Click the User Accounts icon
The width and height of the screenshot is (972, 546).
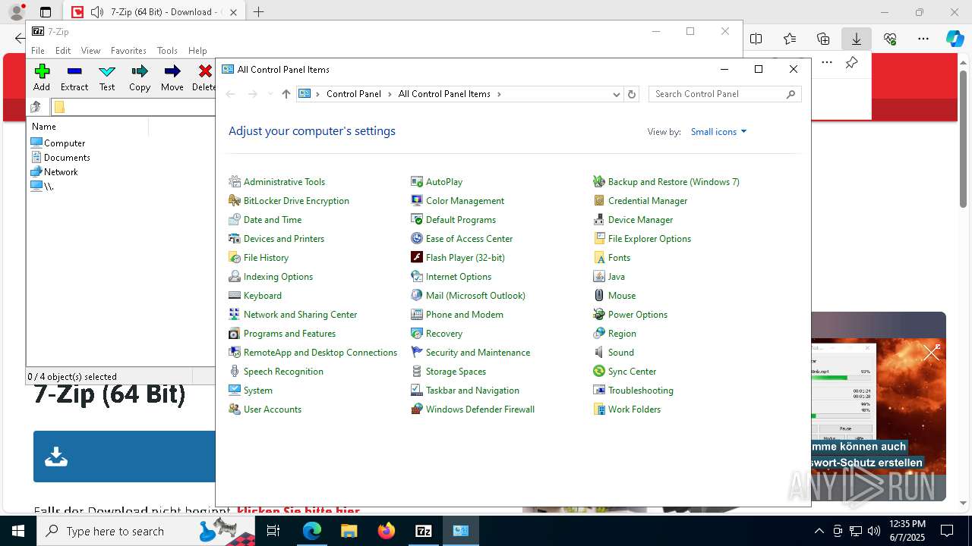tap(235, 409)
